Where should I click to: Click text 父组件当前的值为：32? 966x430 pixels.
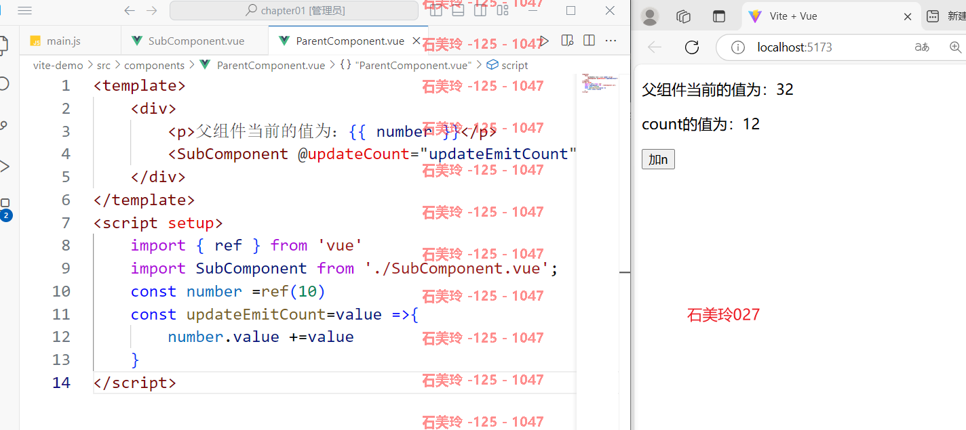click(718, 89)
